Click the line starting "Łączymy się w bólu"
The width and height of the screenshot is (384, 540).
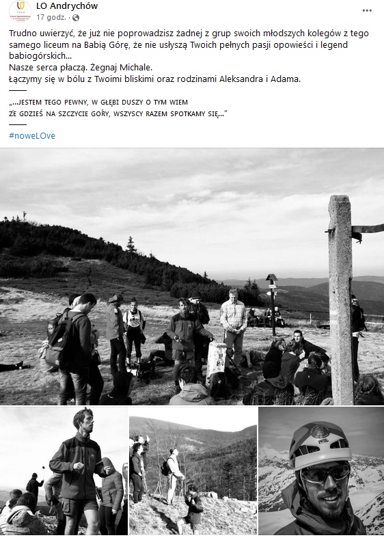(x=154, y=79)
